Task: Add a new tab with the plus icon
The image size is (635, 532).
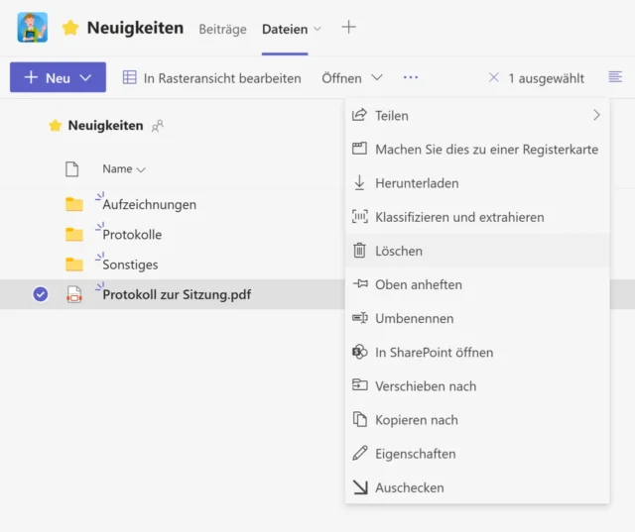Action: click(348, 28)
